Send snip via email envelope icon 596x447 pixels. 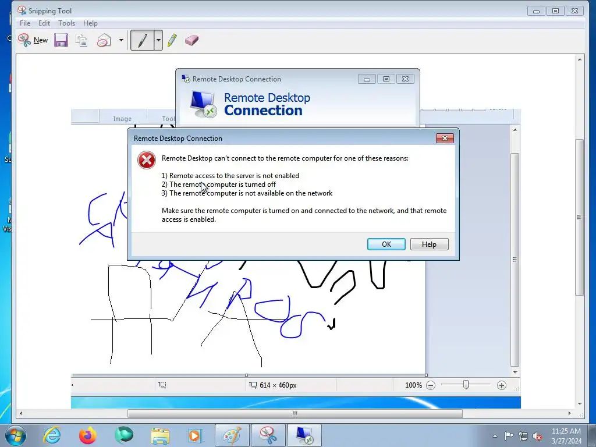tap(104, 40)
